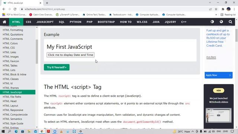Screen dimensions: 238x134
Task: Open HTML Quotations in sidebar
Action: [x=13, y=35]
